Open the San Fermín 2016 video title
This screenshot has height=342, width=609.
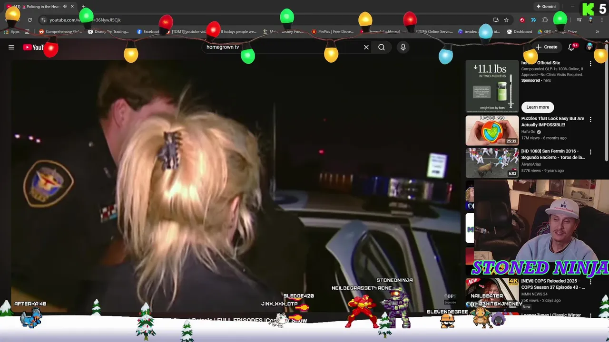[x=553, y=154]
